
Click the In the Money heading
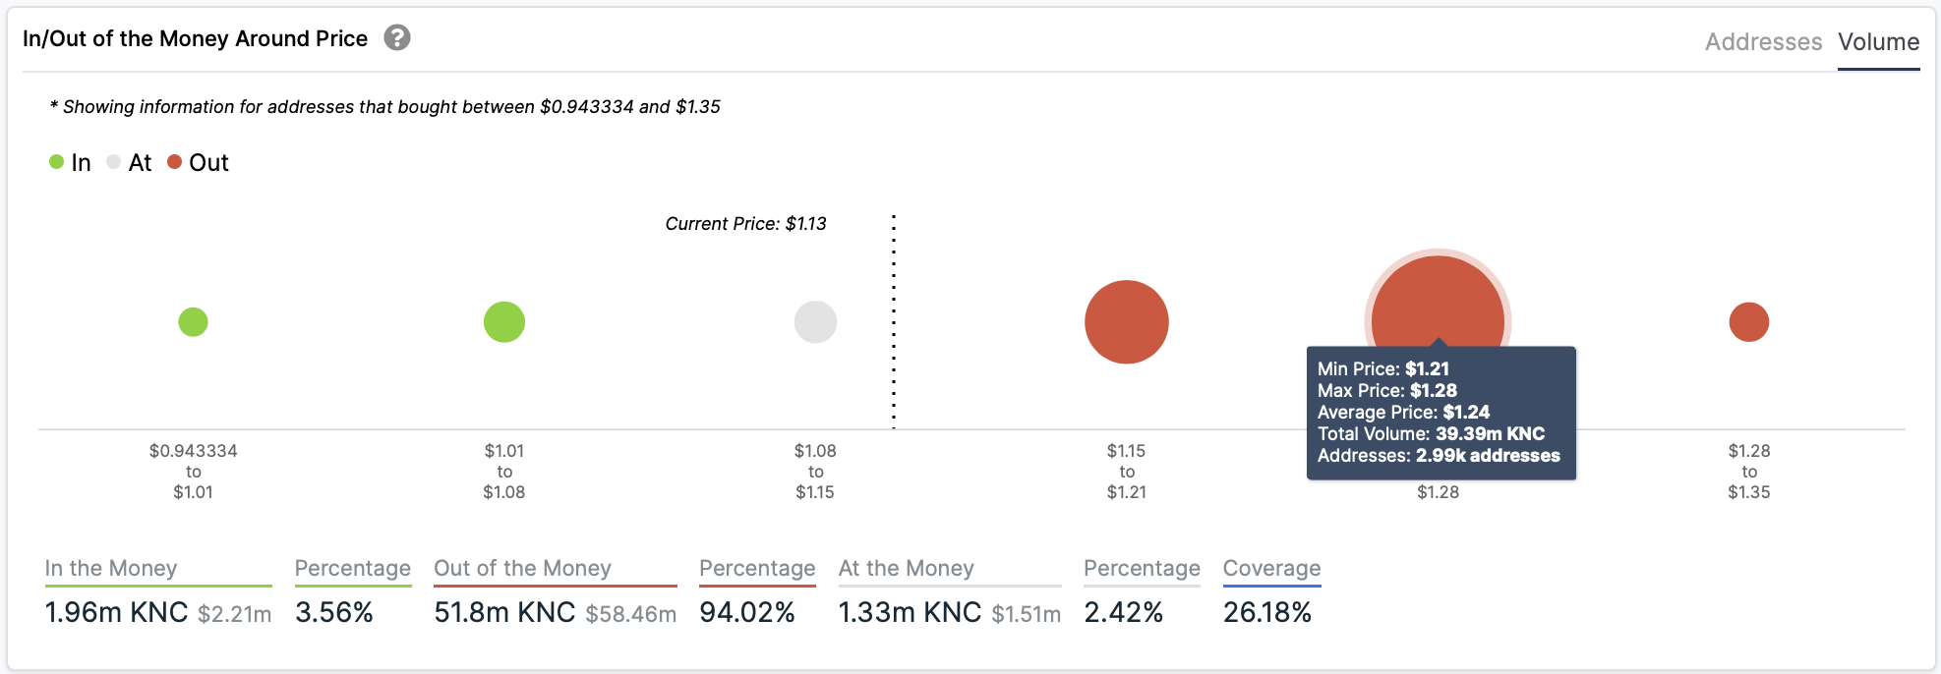111,568
